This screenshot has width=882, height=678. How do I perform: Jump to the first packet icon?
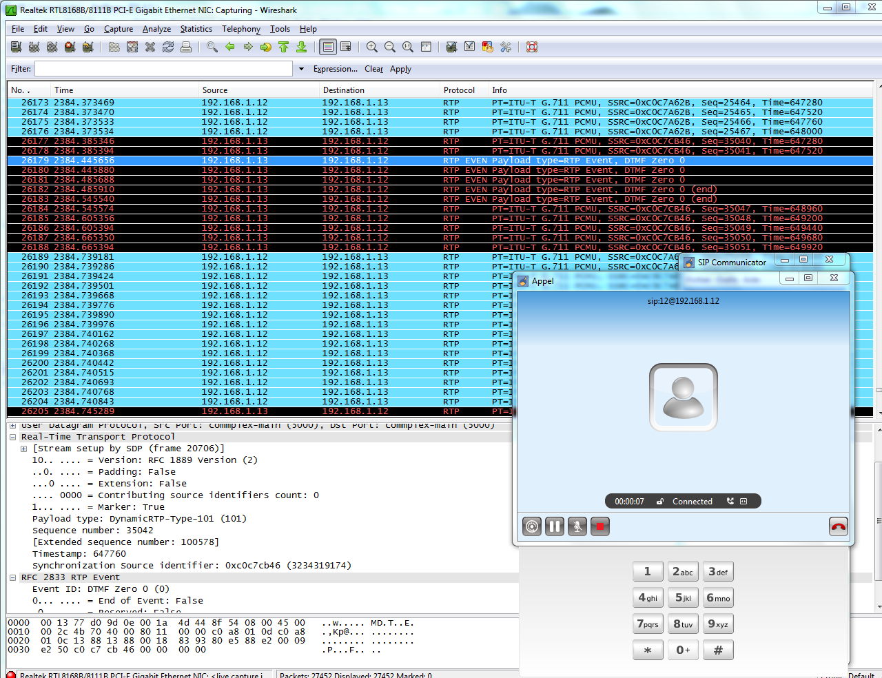coord(284,47)
